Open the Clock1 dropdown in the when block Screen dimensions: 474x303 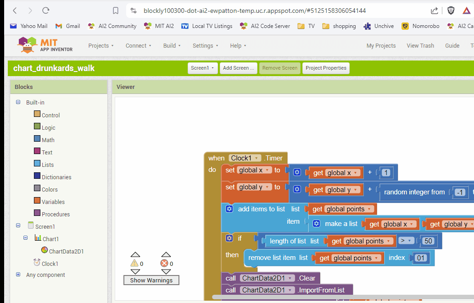pos(257,158)
